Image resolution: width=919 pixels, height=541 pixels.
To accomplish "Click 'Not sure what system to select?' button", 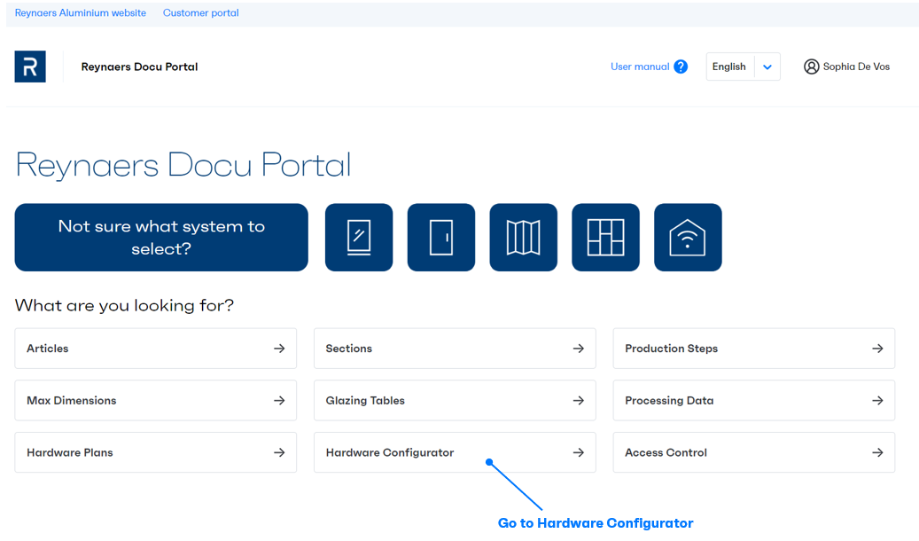I will point(161,237).
